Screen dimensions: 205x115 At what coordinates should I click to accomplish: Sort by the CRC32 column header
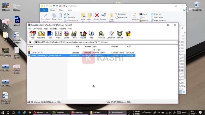pyautogui.click(x=130, y=46)
